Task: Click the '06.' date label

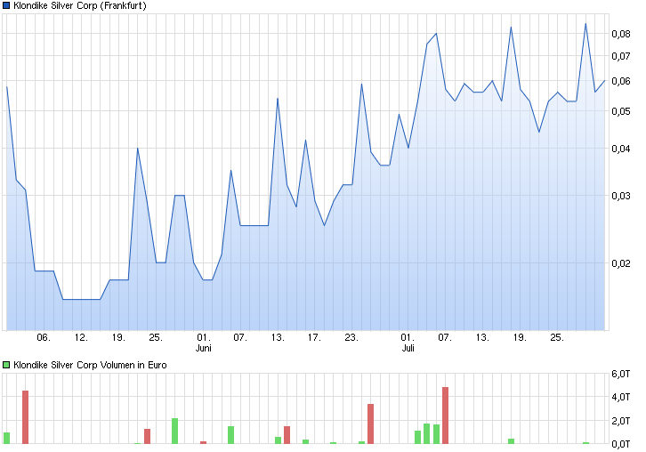Action: (44, 337)
